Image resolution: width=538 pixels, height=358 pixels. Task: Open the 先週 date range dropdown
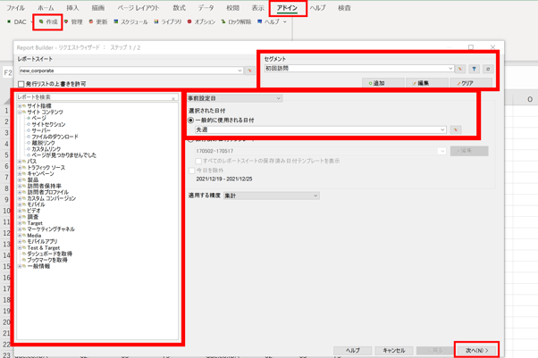coord(321,130)
